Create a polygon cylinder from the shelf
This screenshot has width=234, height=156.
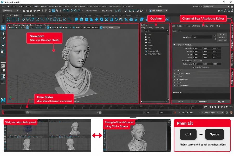[86, 19]
